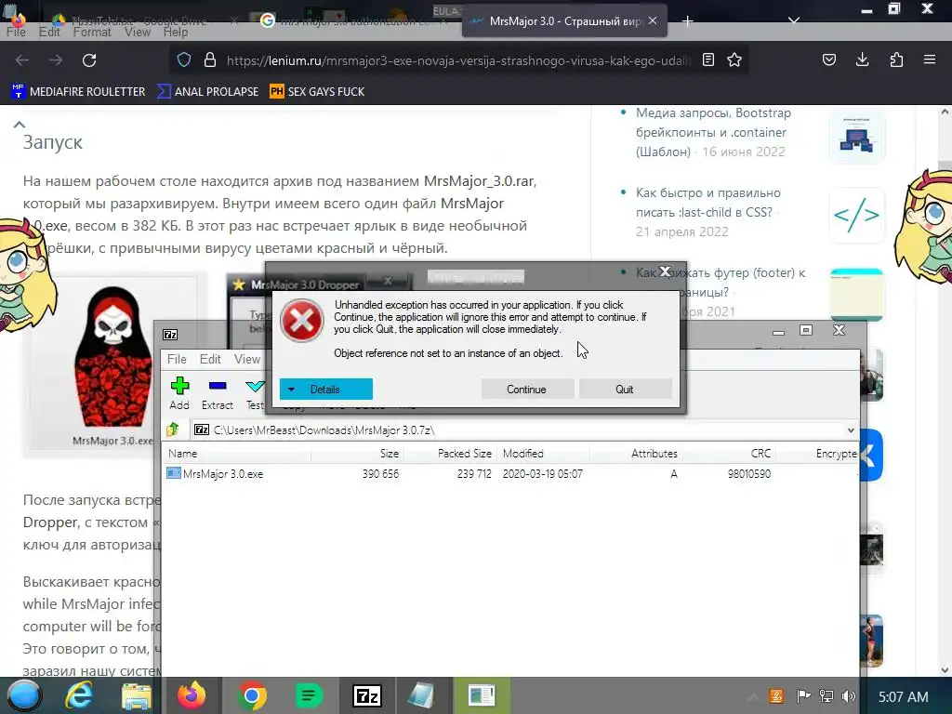Image resolution: width=952 pixels, height=714 pixels.
Task: Sort by the Name column header
Action: [237, 454]
